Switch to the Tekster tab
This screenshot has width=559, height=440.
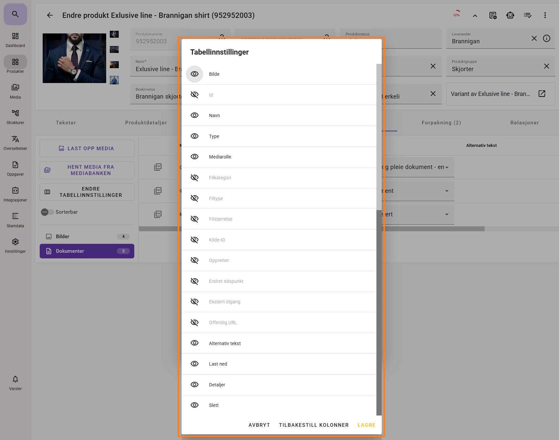[66, 123]
